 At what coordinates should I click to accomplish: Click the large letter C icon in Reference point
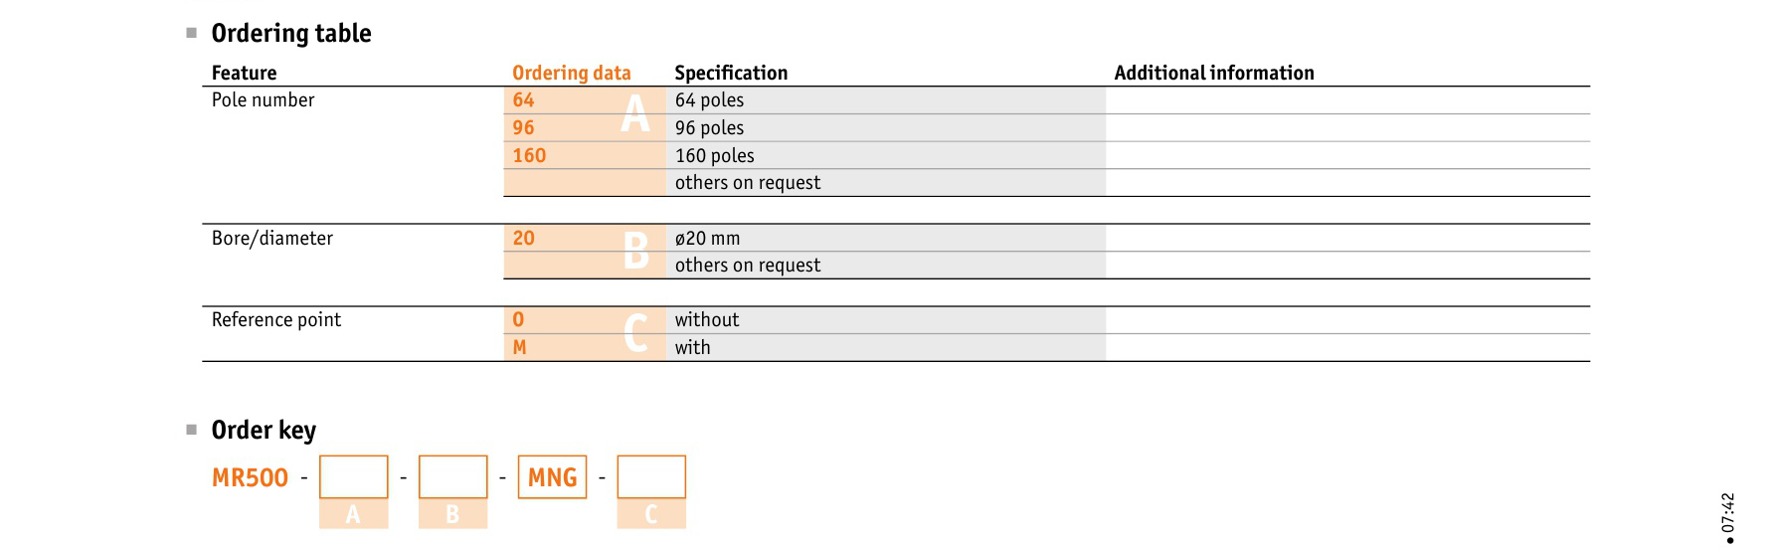(x=636, y=333)
